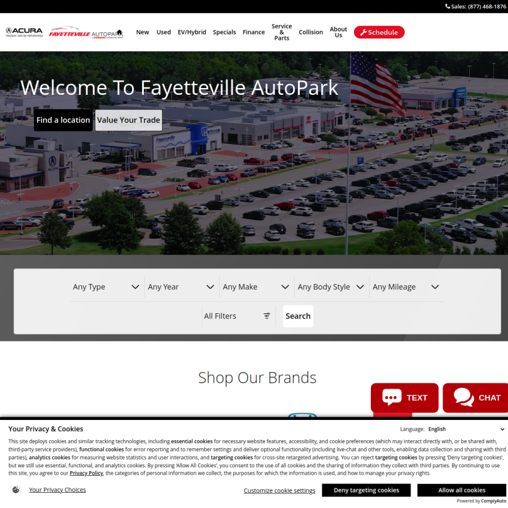Open the Privacy Policy link

pos(86,474)
